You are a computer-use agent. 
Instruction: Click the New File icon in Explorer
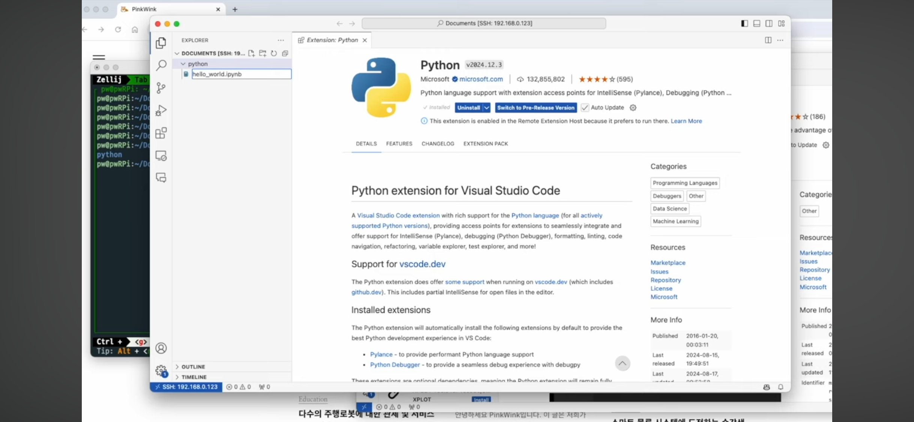click(x=251, y=53)
